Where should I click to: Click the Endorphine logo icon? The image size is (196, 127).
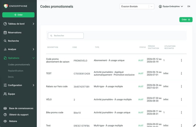point(6,6)
